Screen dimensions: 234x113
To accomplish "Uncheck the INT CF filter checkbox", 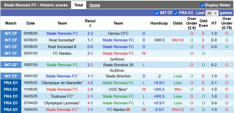I will [157, 13].
